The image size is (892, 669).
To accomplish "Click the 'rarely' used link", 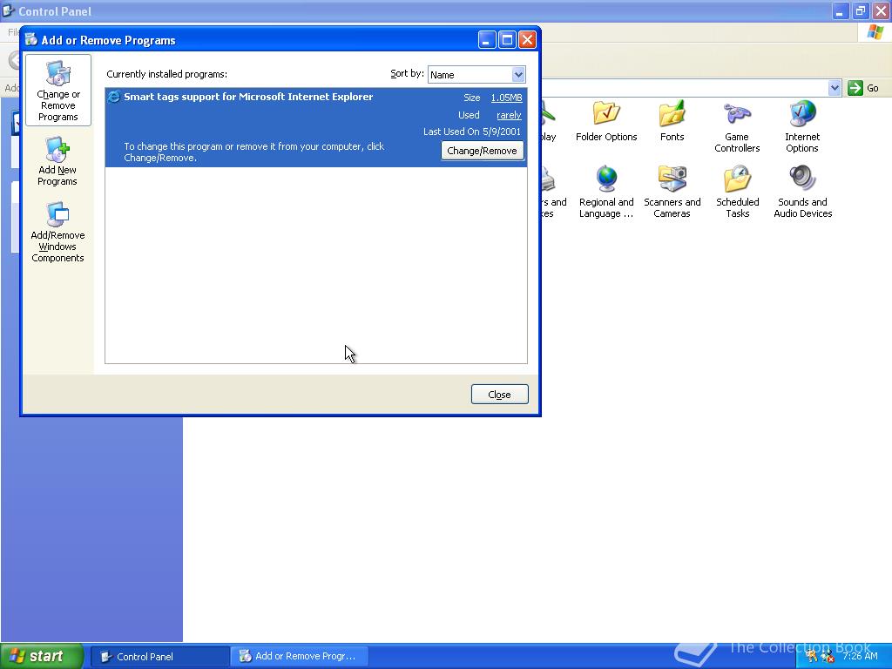I will [x=509, y=115].
